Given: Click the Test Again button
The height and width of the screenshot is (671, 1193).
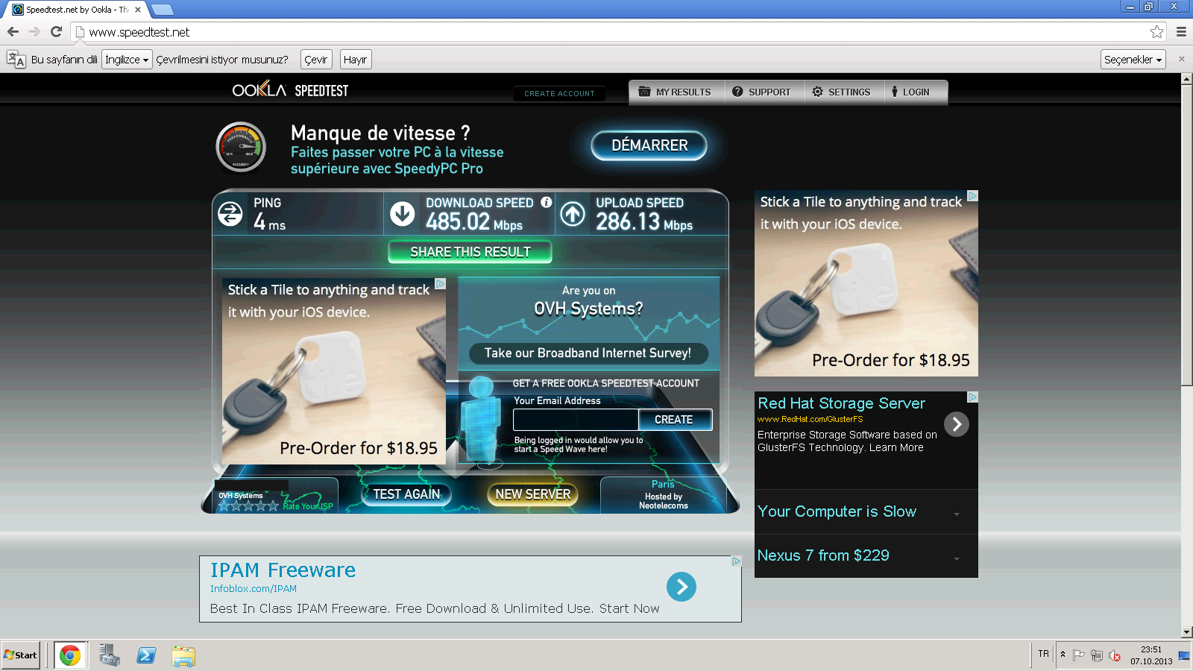Looking at the screenshot, I should click(406, 494).
